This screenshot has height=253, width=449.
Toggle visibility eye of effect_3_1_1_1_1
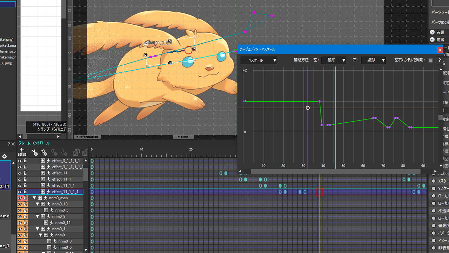tap(20, 161)
